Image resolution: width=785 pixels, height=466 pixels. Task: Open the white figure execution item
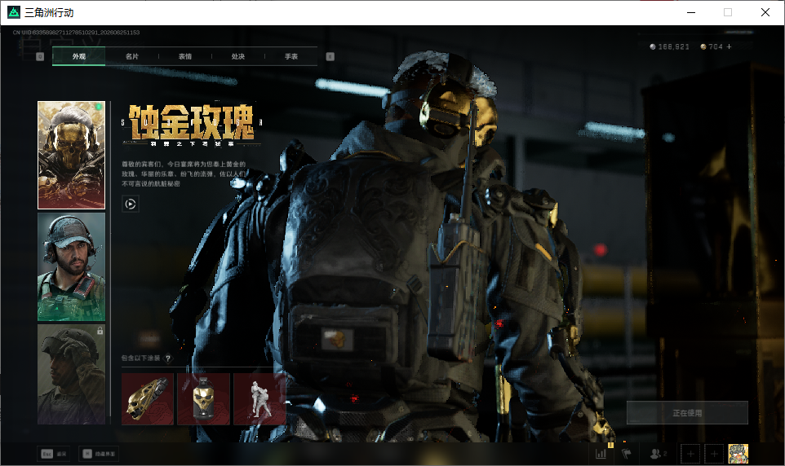pyautogui.click(x=259, y=399)
